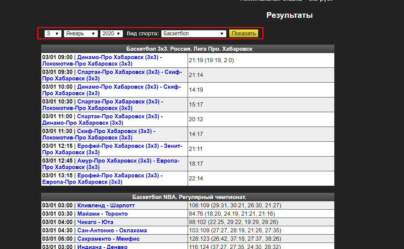This screenshot has width=404, height=249.
Task: Open the Сан-Антонио - Оклахома match link
Action: [112, 230]
